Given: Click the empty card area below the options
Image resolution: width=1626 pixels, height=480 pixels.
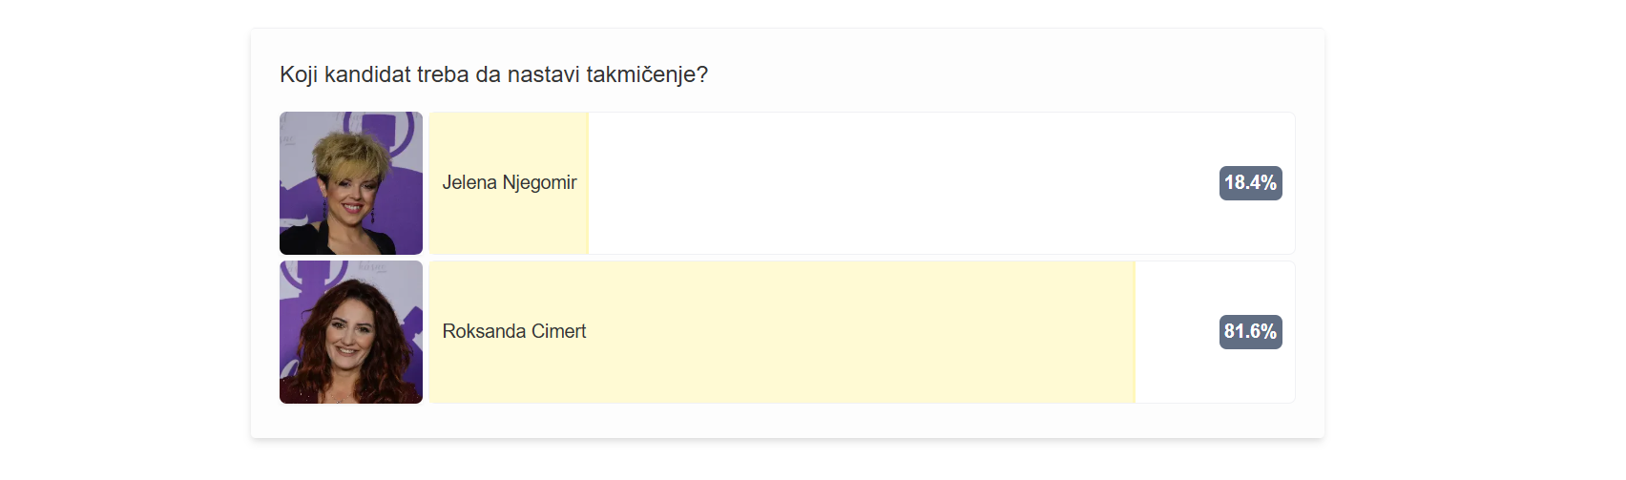Looking at the screenshot, I should [787, 422].
